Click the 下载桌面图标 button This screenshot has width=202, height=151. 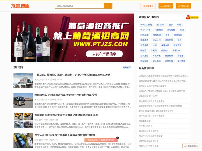click(x=191, y=146)
